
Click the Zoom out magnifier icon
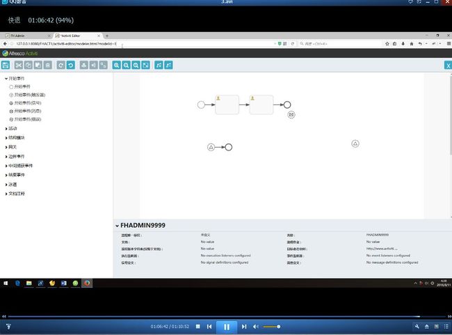(x=126, y=65)
